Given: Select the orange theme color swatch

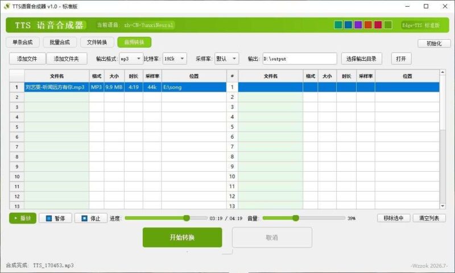Looking at the screenshot, I should click(368, 25).
